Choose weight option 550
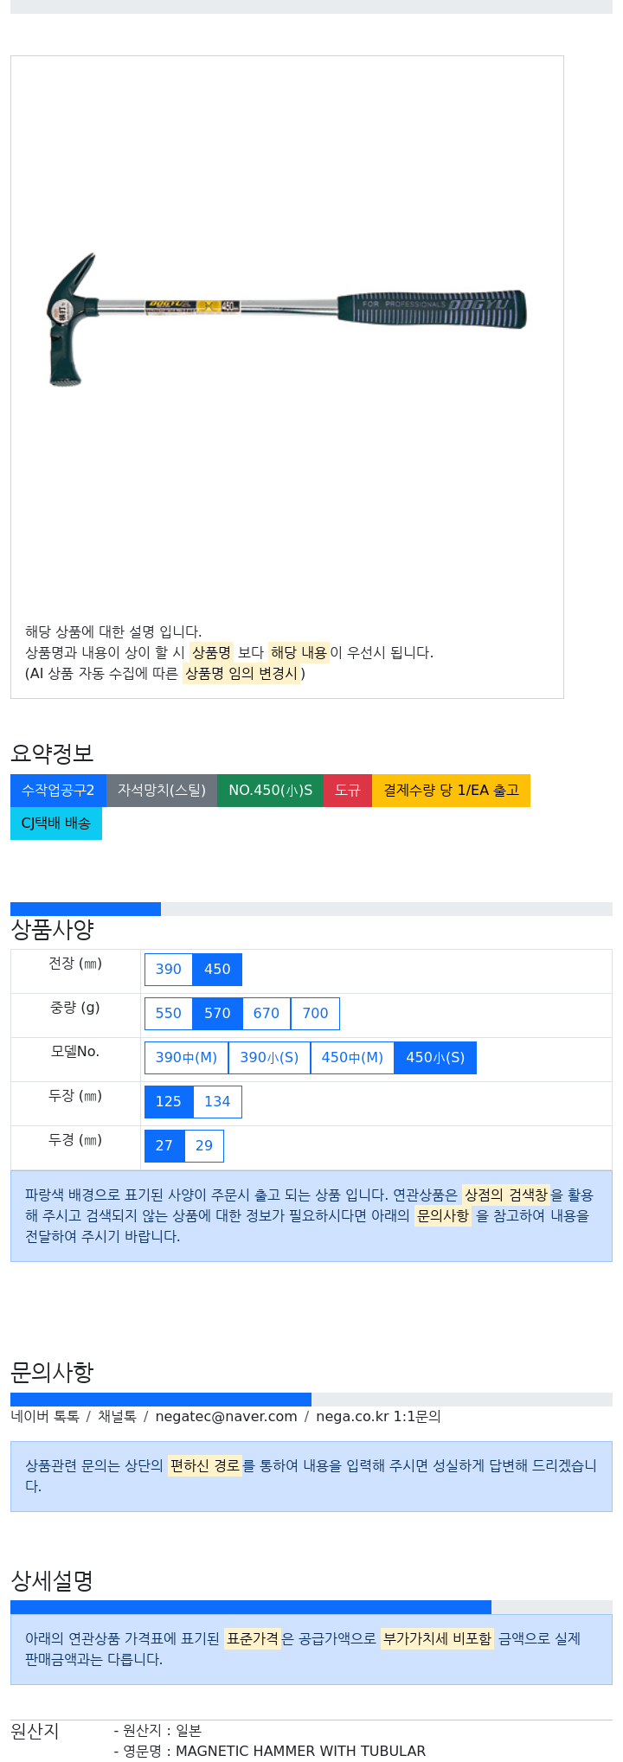 tap(169, 1014)
